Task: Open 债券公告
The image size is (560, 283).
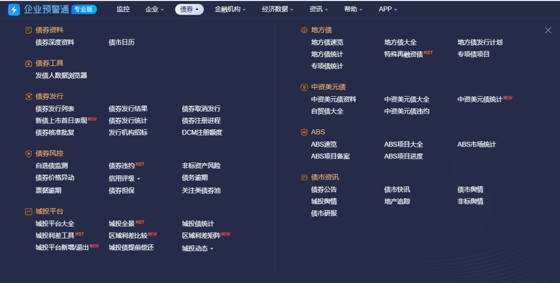Action: [x=324, y=190]
